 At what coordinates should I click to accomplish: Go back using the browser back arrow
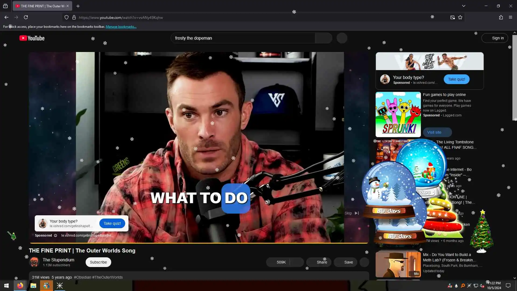coord(6,17)
